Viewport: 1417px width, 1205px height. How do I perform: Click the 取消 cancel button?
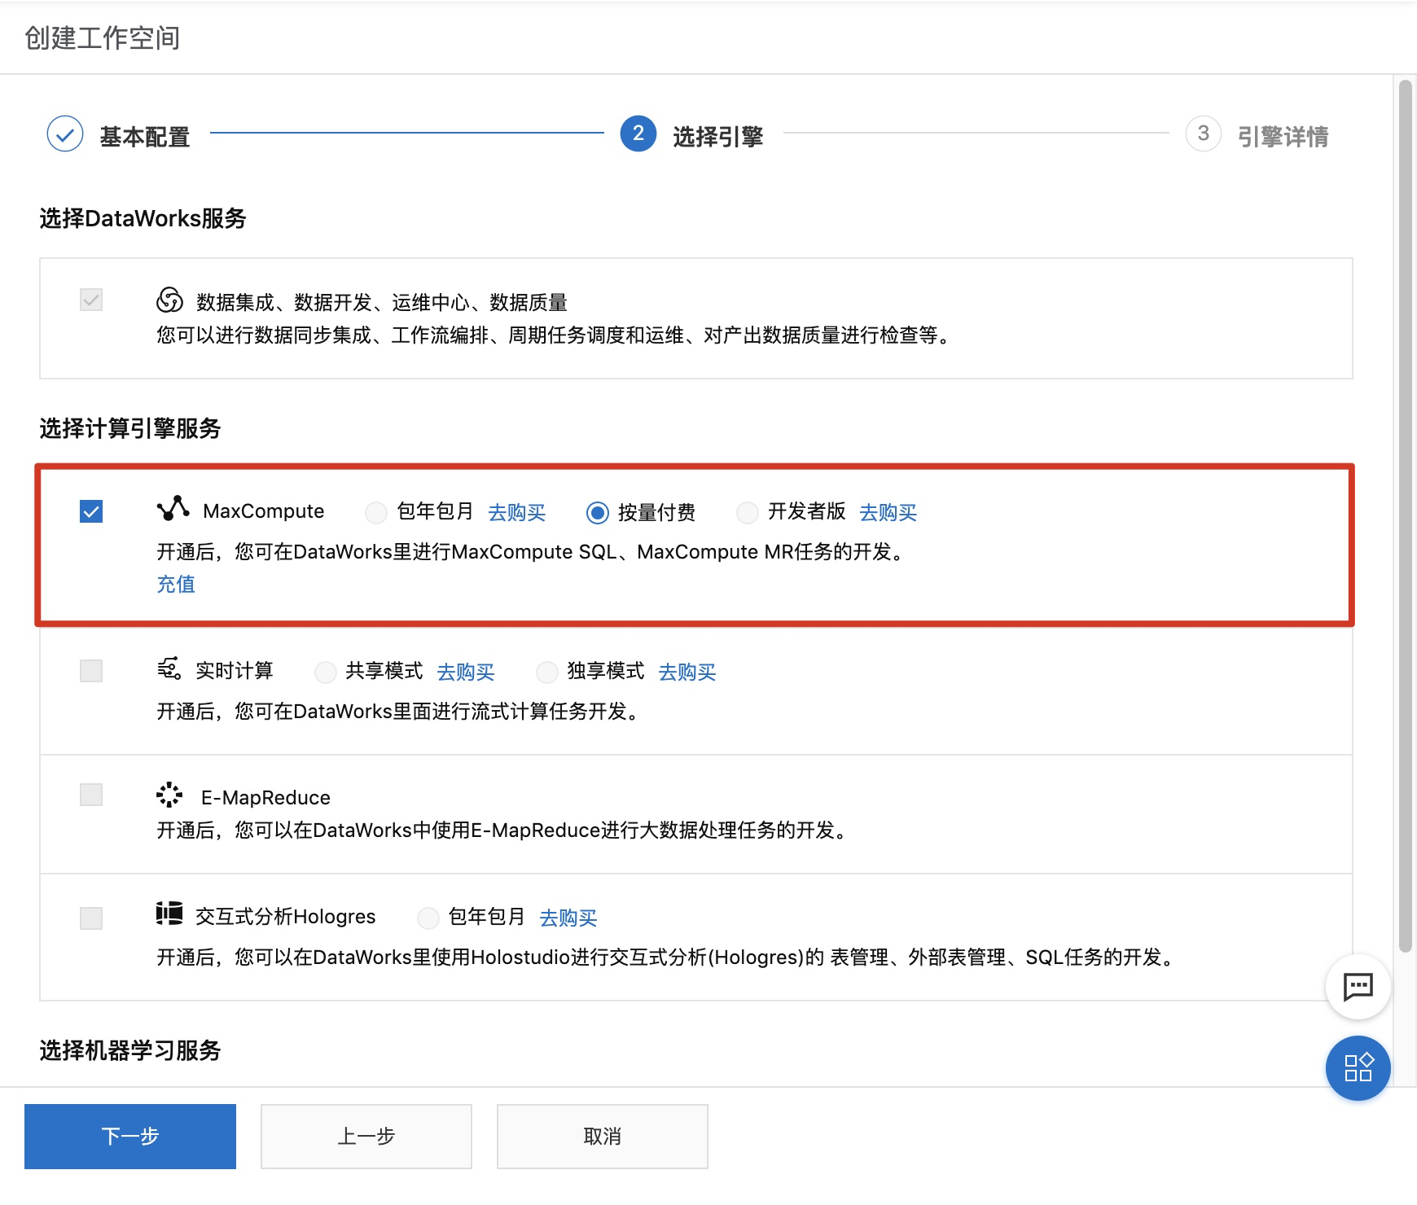tap(602, 1135)
